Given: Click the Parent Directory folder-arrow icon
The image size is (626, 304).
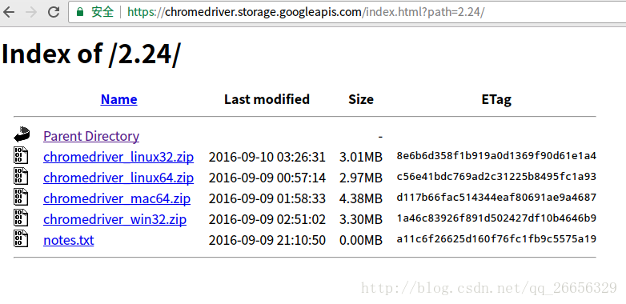Looking at the screenshot, I should tap(22, 135).
